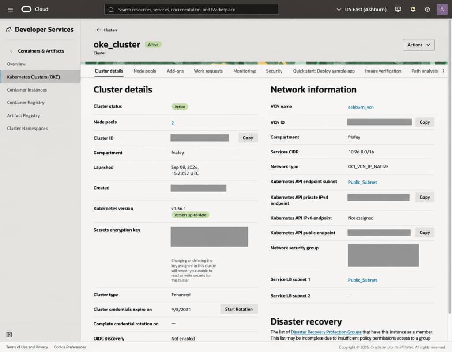Click the Developer Services cloud icon
The height and width of the screenshot is (352, 452).
[x=9, y=30]
